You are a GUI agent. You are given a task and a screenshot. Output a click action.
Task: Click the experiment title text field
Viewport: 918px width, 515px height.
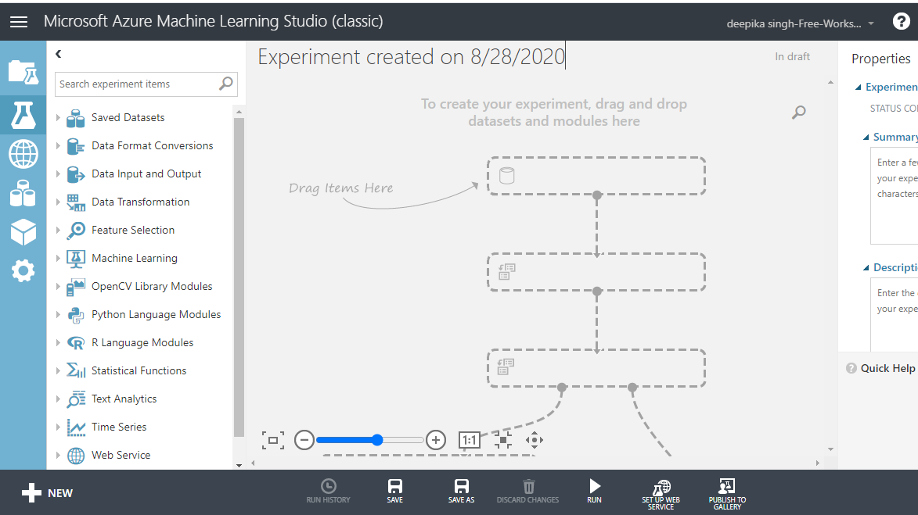tap(412, 57)
